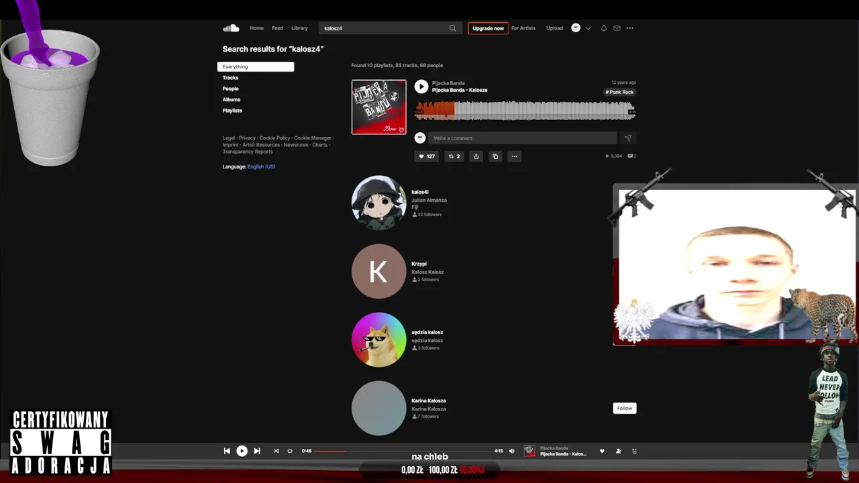Click now-playing artwork in player bar
The image size is (859, 483).
tap(529, 451)
